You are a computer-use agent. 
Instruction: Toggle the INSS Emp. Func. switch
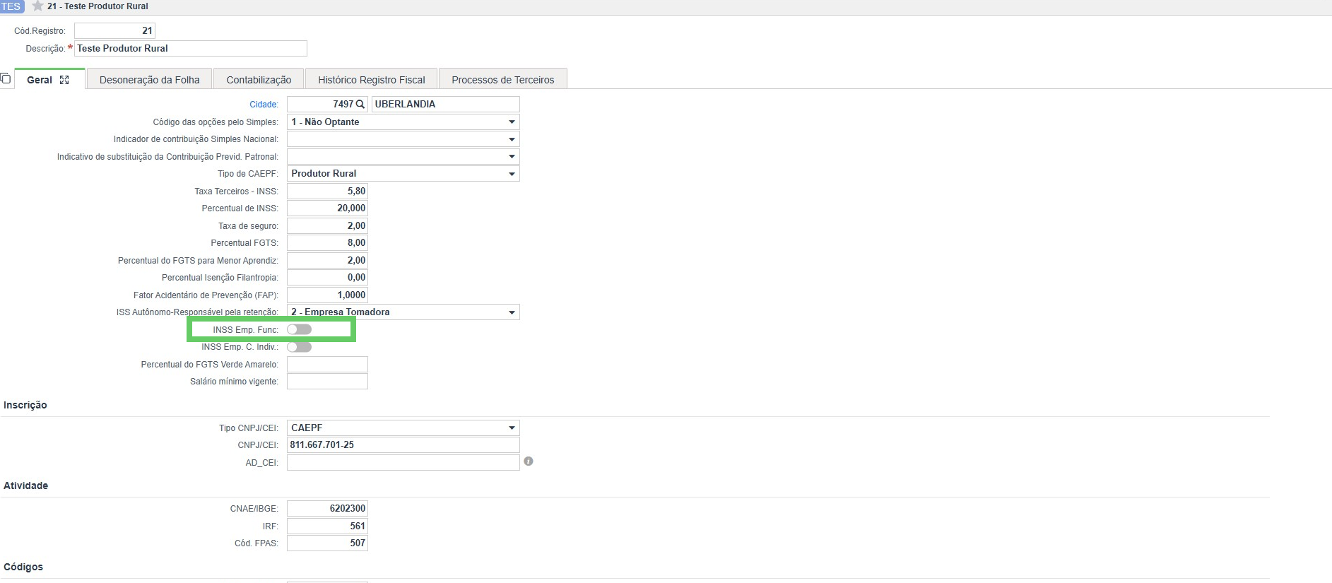(299, 329)
